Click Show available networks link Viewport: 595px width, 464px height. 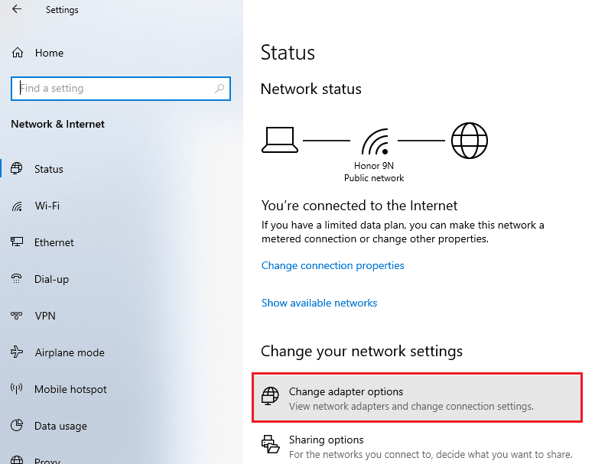[x=319, y=303]
